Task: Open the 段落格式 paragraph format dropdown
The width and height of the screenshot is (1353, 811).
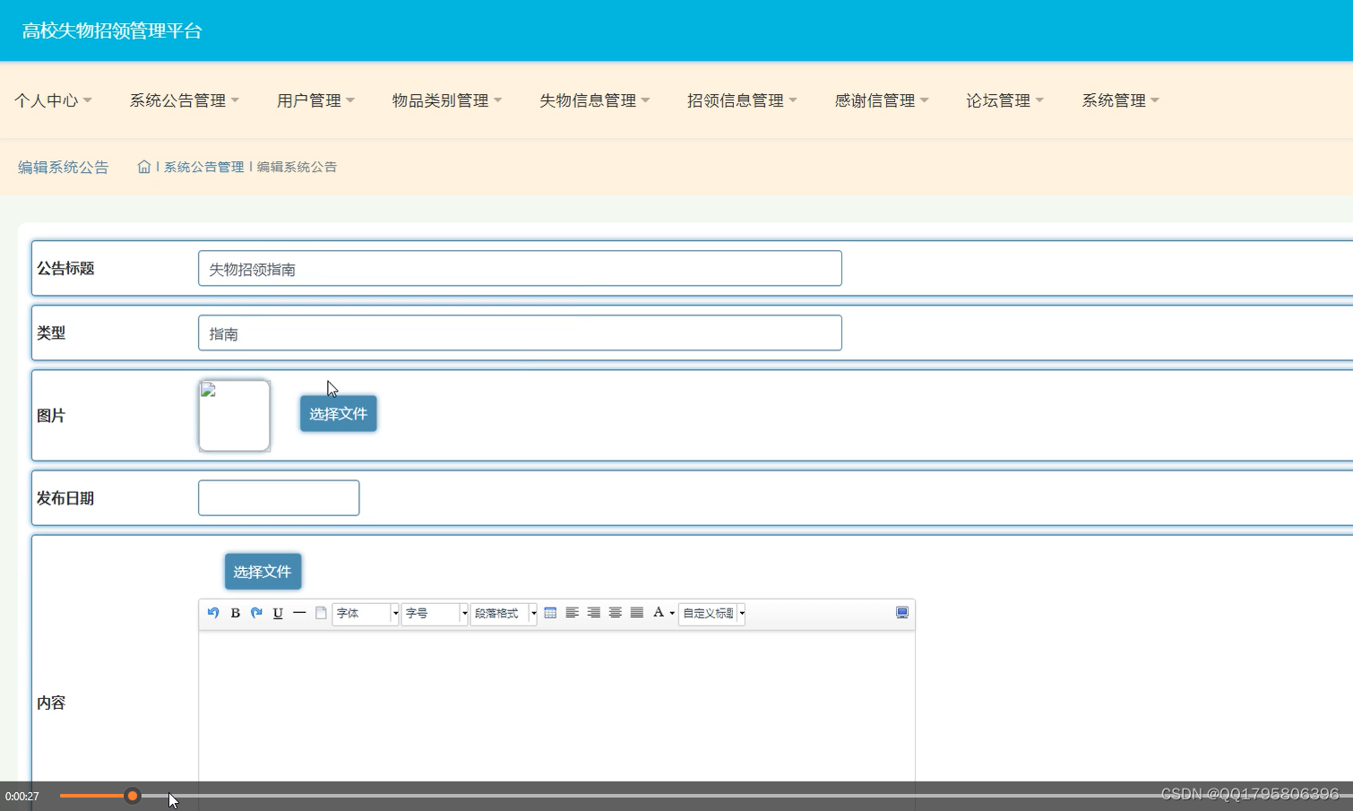Action: click(504, 613)
